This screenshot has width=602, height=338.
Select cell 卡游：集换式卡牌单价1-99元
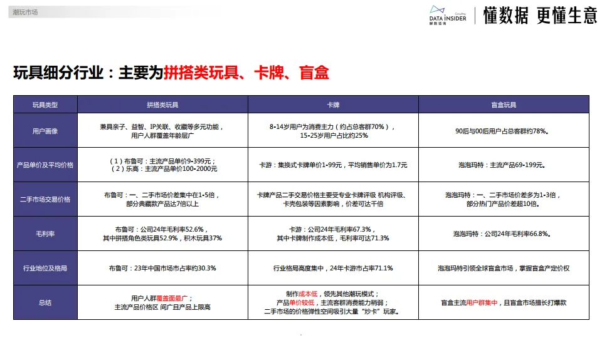(333, 165)
